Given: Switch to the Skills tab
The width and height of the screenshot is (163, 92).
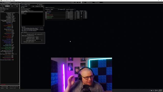Looking at the screenshot, I should click(x=7, y=6).
